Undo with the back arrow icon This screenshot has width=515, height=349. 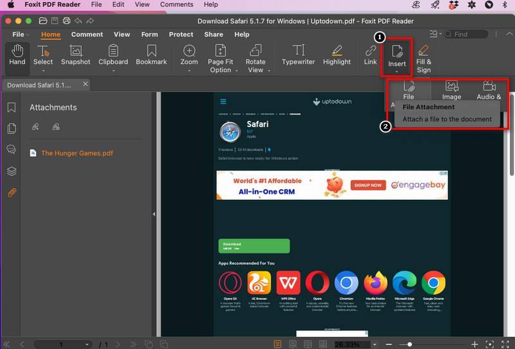(x=78, y=21)
